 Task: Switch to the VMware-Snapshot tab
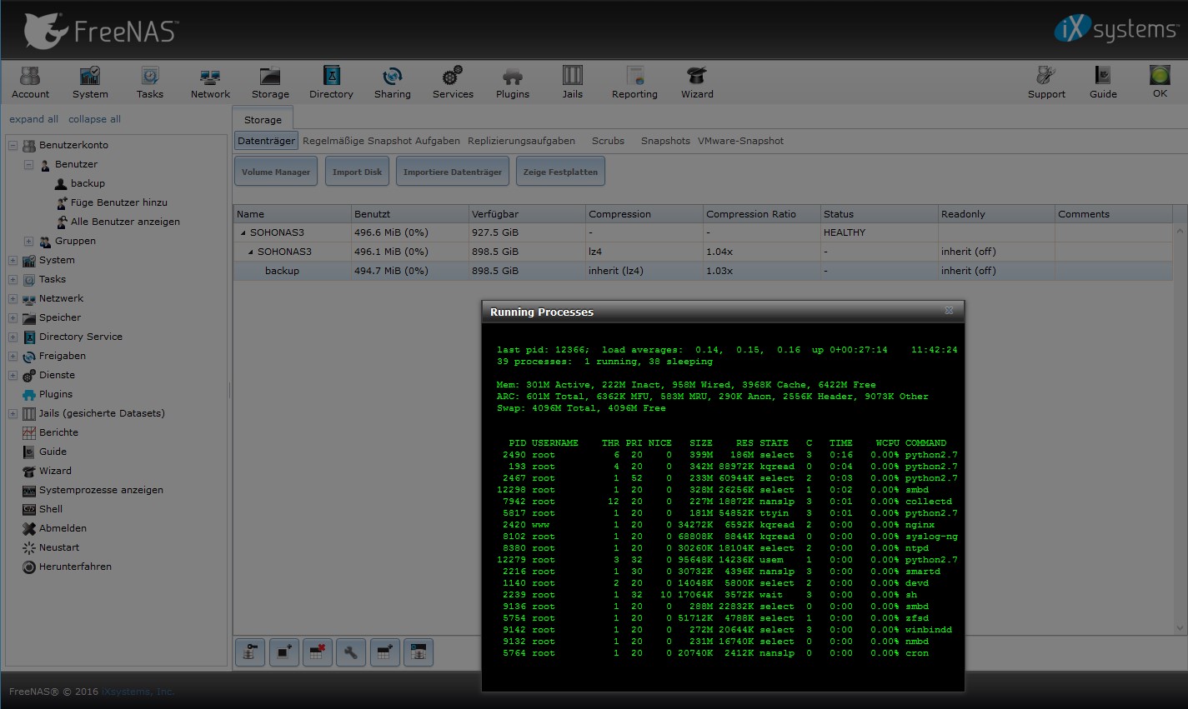tap(740, 141)
